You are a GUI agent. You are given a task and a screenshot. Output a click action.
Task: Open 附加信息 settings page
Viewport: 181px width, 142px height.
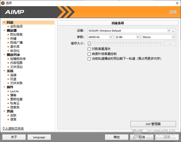(x=16, y=34)
